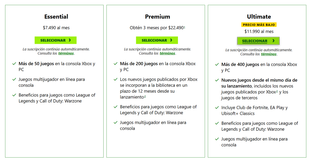This screenshot has width=312, height=161.
Task: Click the checkmark beside "Más de 50 juegos"
Action: pyautogui.click(x=14, y=64)
